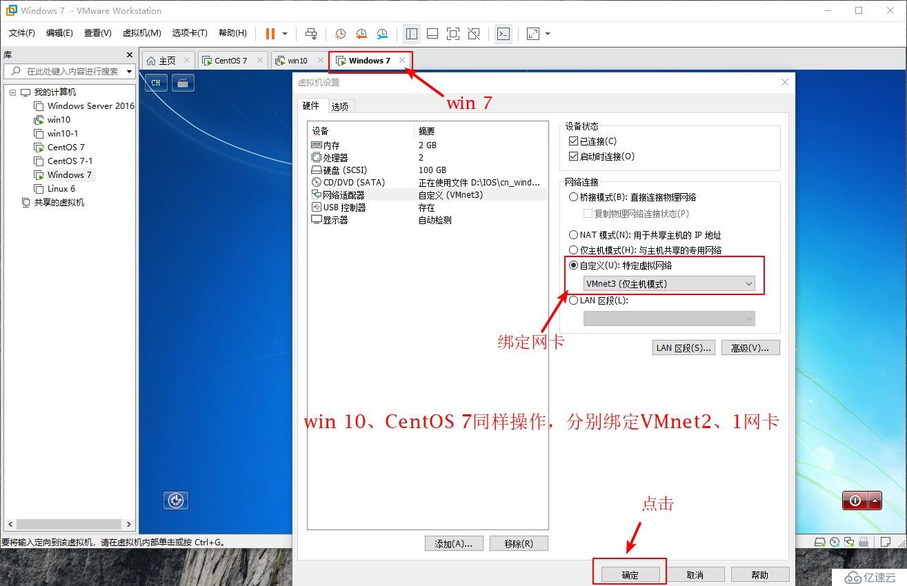Open the snapshot manager
Viewport: 907px width, 586px height.
pos(382,33)
